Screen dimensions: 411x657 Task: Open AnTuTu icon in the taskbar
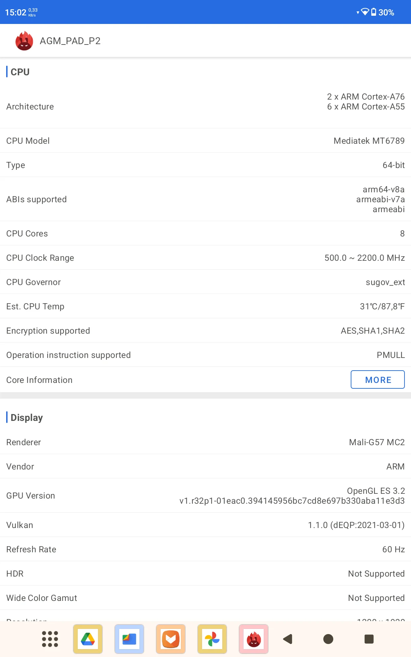click(254, 639)
